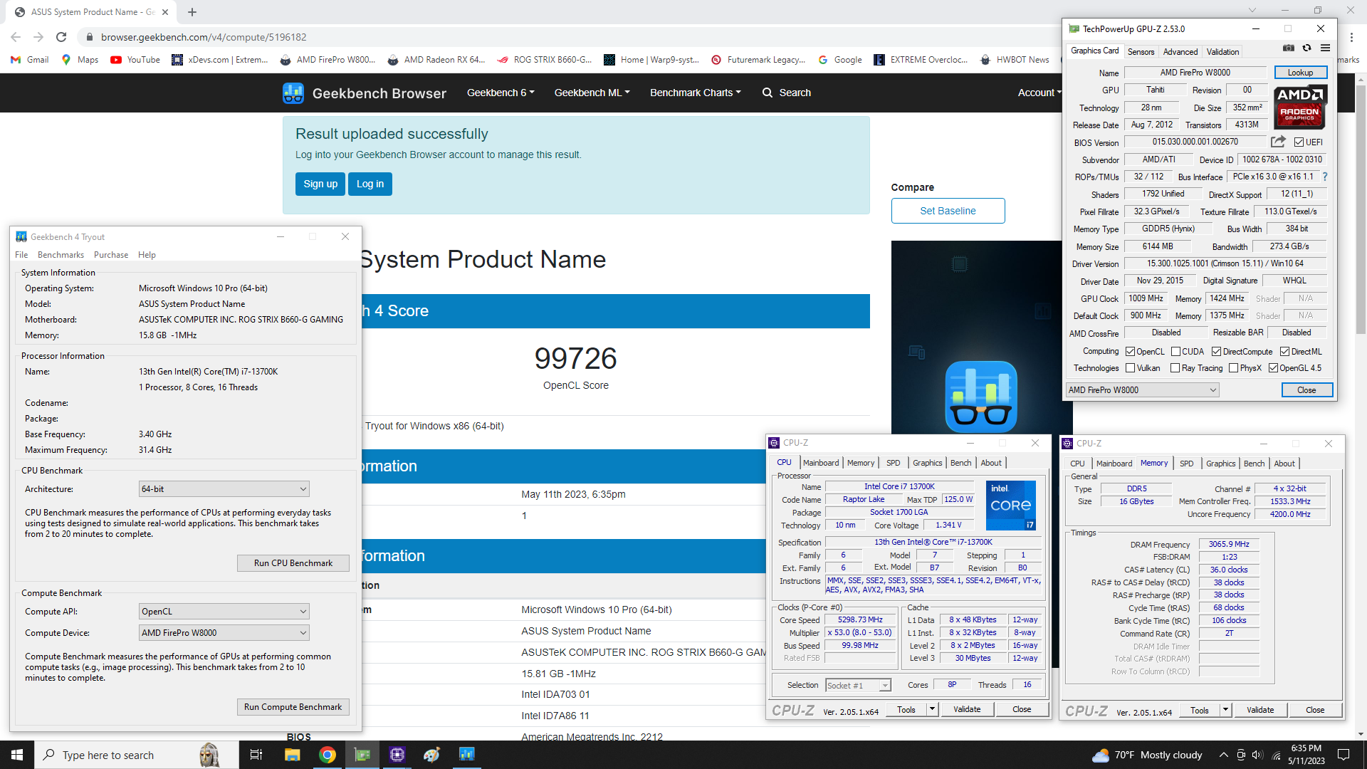This screenshot has height=769, width=1367.
Task: Switch to CPU-Z taskbar icon
Action: coord(397,755)
